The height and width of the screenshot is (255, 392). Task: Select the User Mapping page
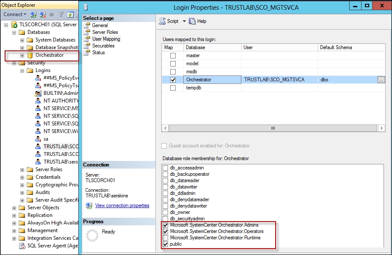[106, 39]
